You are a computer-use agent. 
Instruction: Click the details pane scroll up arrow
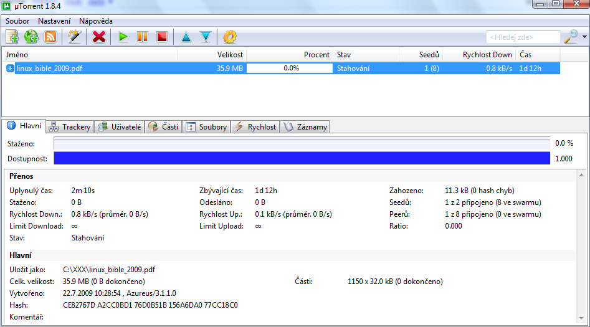(581, 176)
